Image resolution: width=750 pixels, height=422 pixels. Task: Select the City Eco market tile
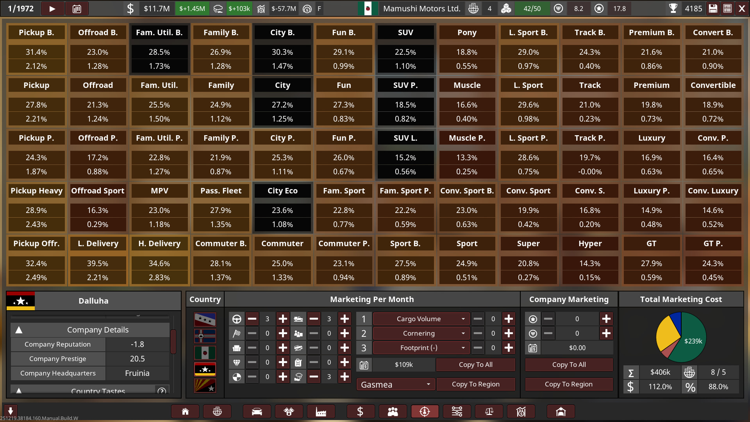[x=282, y=191]
